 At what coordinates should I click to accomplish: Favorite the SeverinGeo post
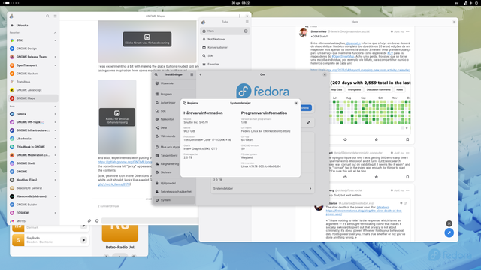377,139
